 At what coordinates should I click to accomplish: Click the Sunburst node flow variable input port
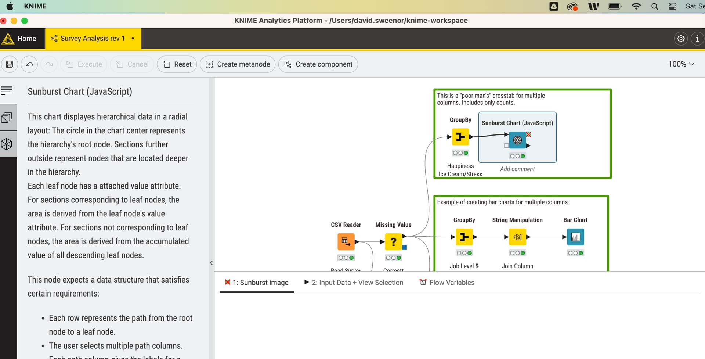[x=507, y=146]
